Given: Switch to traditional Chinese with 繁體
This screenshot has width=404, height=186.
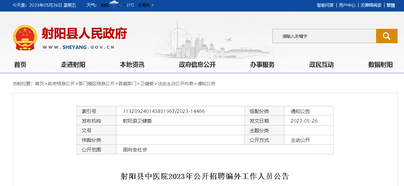Looking at the screenshot, I should click(391, 5).
